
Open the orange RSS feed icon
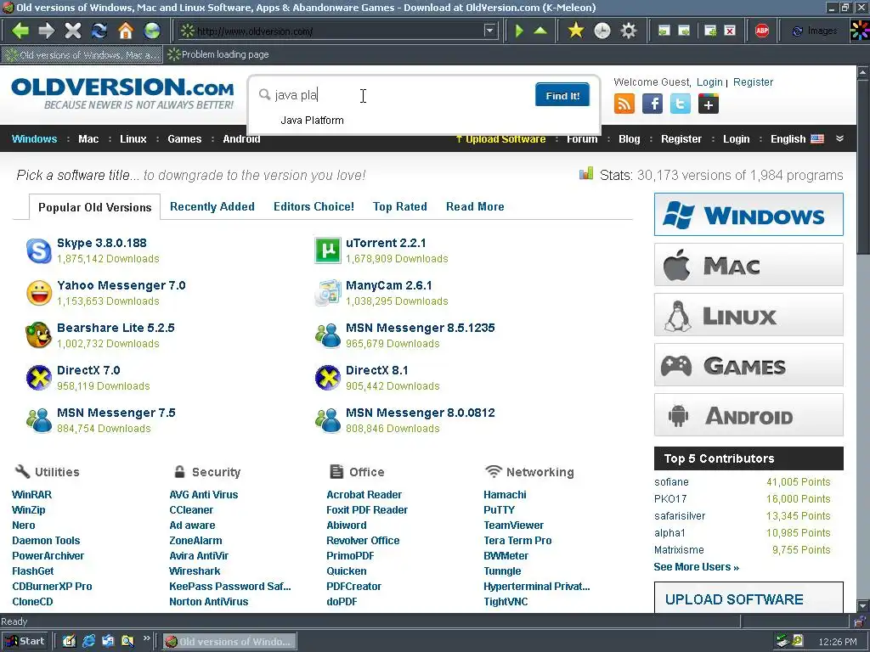pos(624,104)
